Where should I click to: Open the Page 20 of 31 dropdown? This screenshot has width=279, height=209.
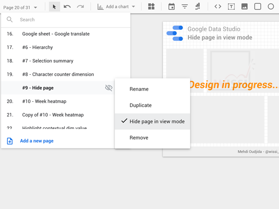tap(20, 7)
